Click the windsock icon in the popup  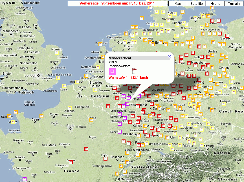134,71
